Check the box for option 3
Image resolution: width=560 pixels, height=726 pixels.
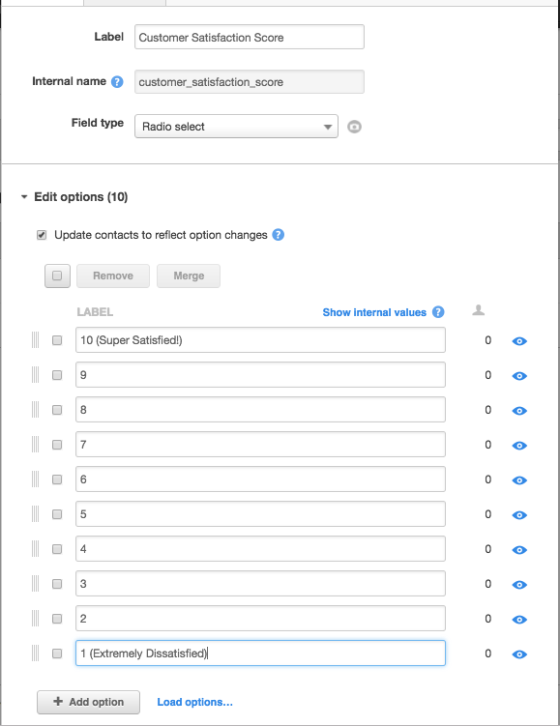[57, 584]
